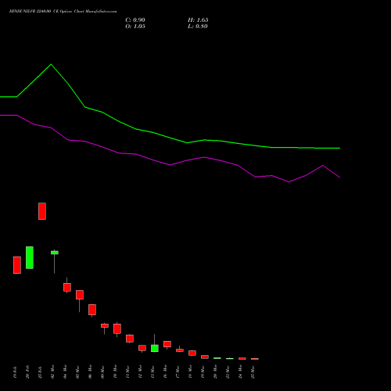Click the 13 Mar date label
The image size is (391, 391).
coord(152,372)
